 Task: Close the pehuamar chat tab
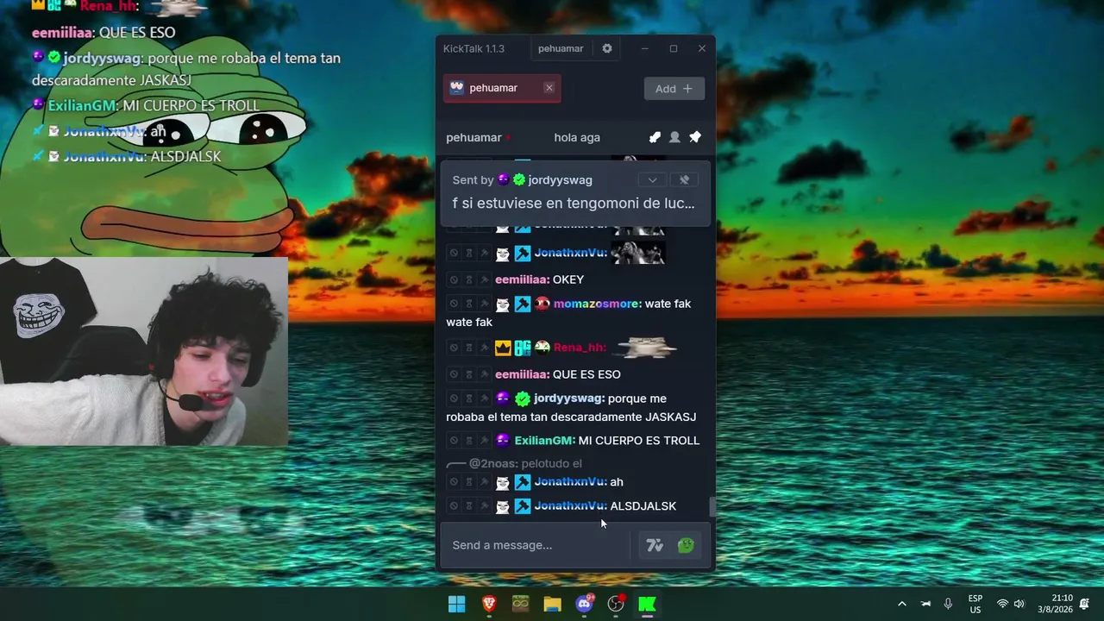549,88
